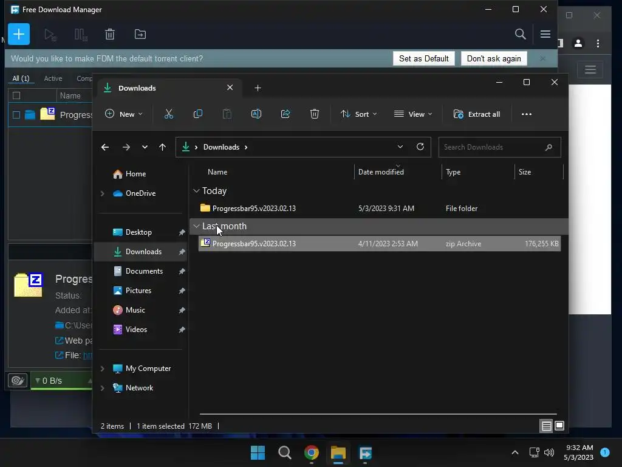This screenshot has width=622, height=467.
Task: Click Free Download Manager taskbar icon
Action: tap(365, 452)
